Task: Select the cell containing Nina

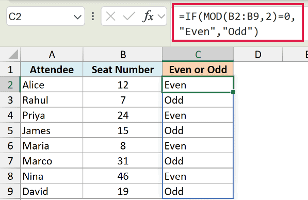Action: click(x=52, y=176)
